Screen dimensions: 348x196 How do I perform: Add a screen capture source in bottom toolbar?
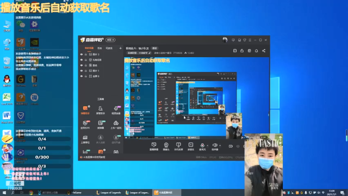[154, 146]
